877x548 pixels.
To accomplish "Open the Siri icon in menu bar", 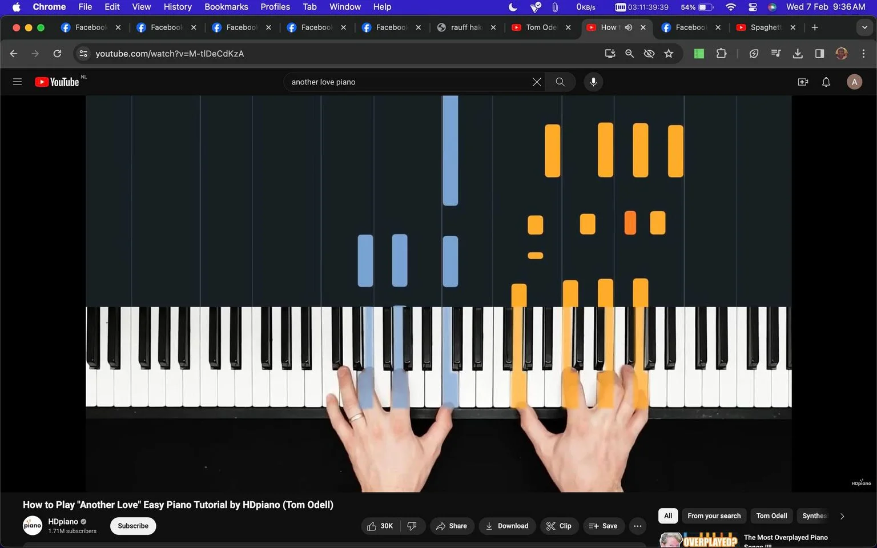I will 772,7.
